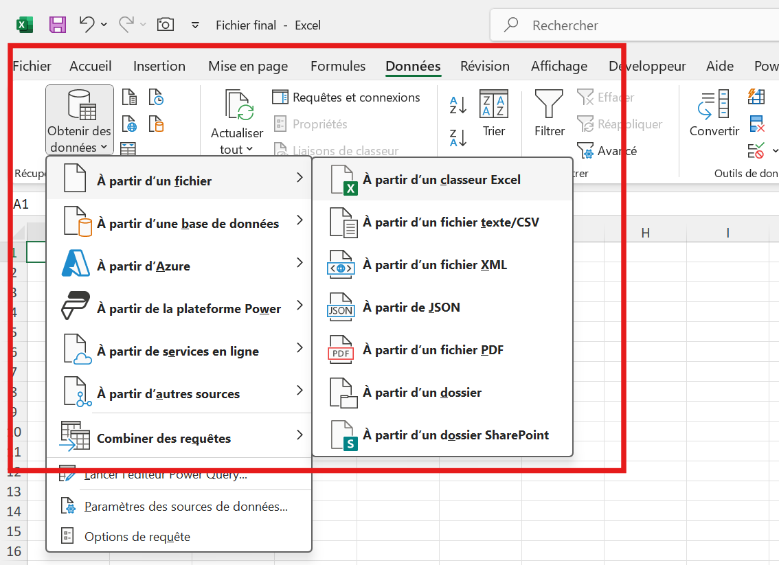Open the Customize Quick Access Toolbar dropdown

tap(195, 25)
